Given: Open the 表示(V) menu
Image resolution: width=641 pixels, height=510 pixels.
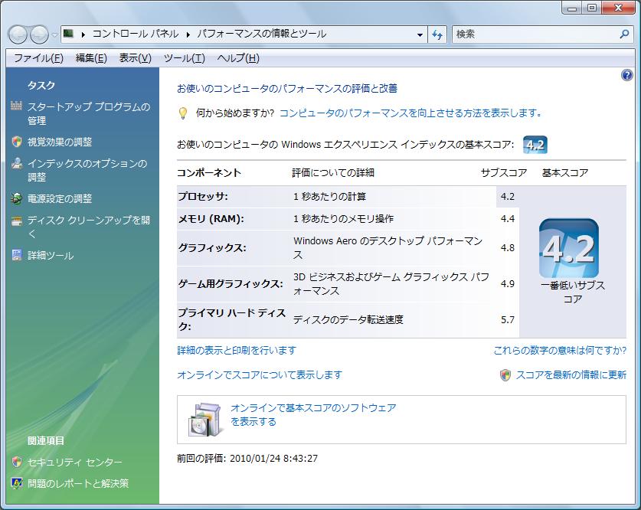Looking at the screenshot, I should pos(136,58).
